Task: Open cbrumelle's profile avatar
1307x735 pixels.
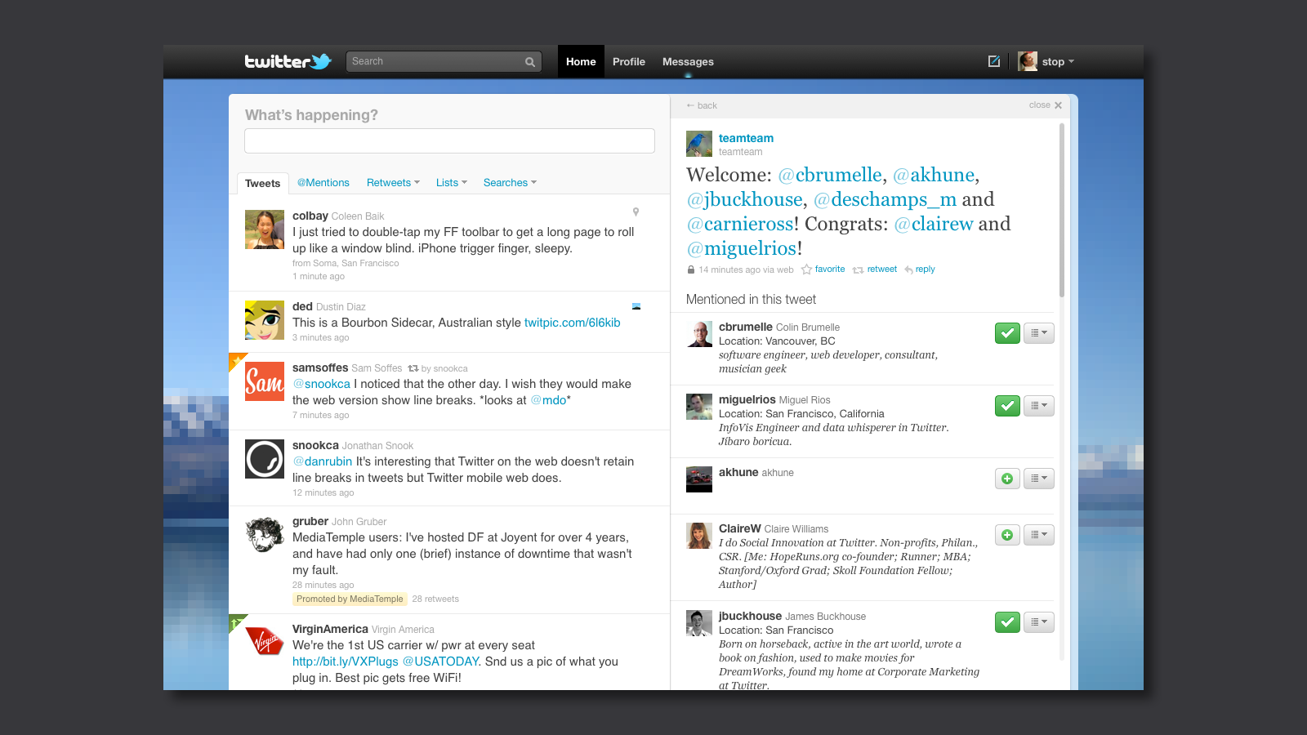Action: pyautogui.click(x=699, y=334)
